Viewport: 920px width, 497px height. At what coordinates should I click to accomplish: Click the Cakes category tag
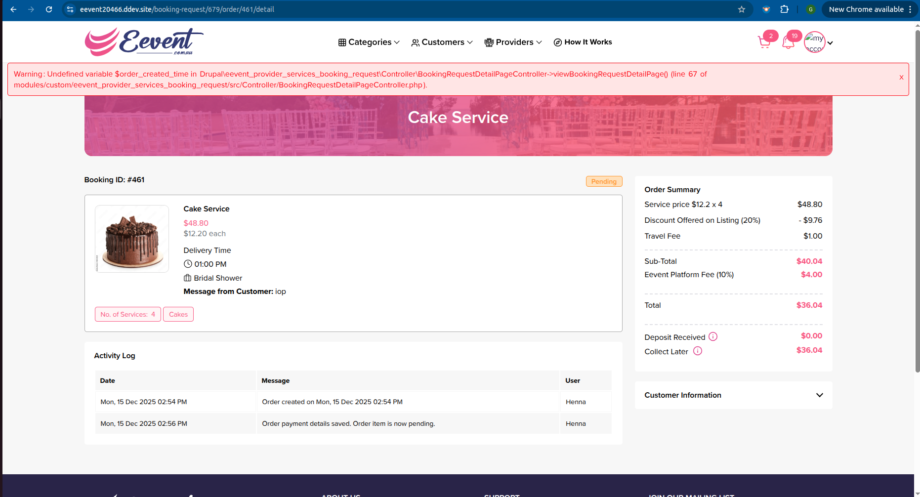point(178,314)
